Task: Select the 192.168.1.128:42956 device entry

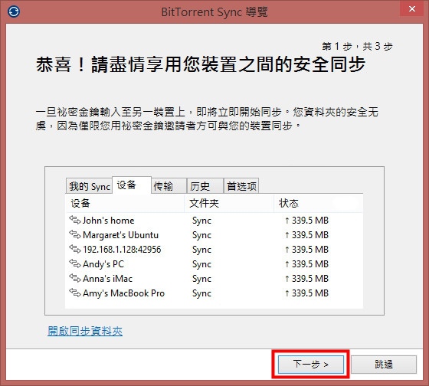Action: point(122,250)
